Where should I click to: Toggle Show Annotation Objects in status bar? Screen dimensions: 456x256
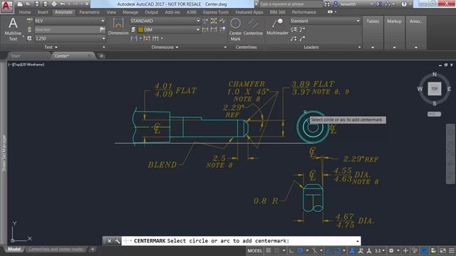352,250
